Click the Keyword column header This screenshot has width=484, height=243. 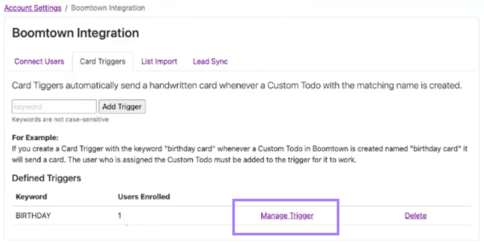click(x=31, y=197)
